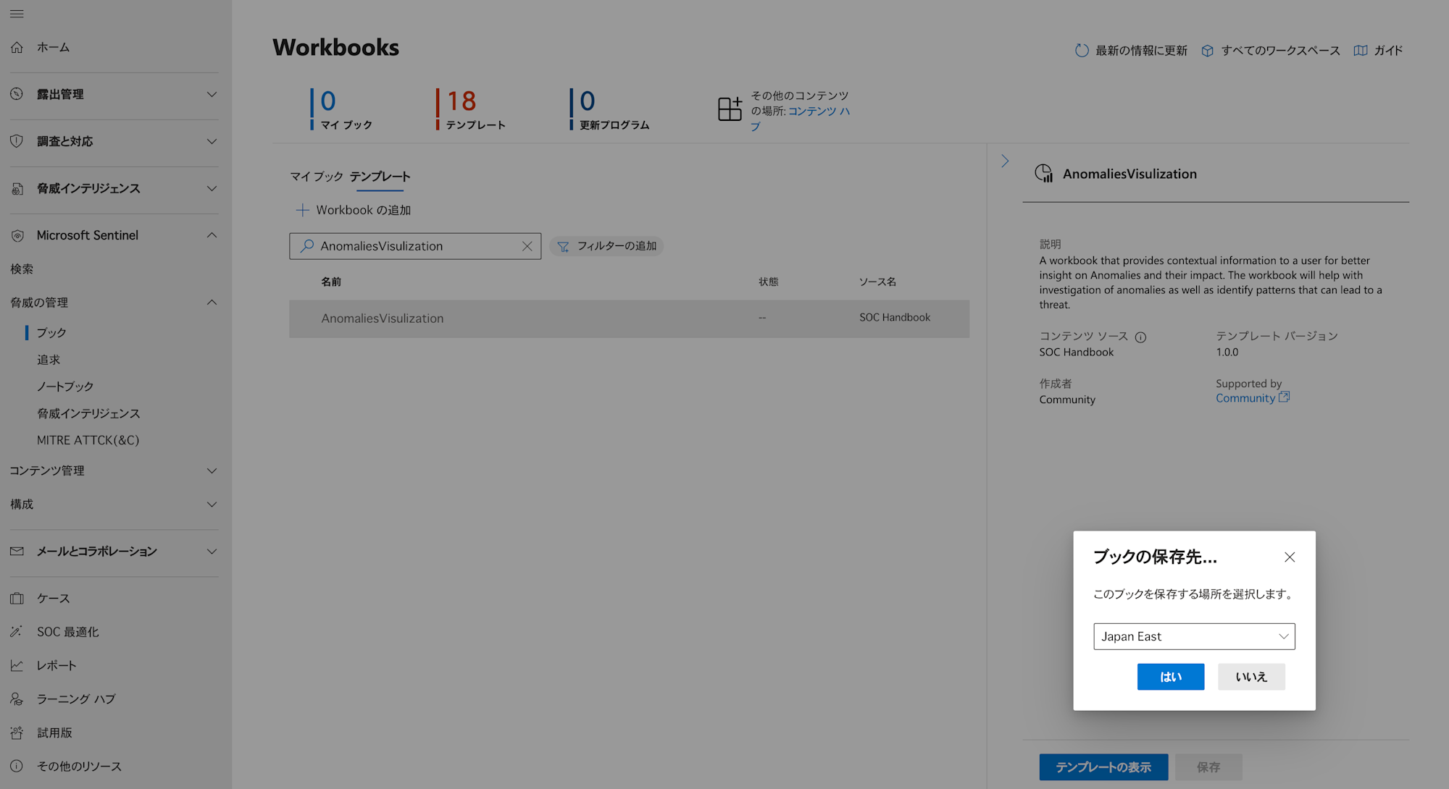Open the コンテンツ ハブ link
Image resolution: width=1449 pixels, height=789 pixels.
tap(819, 111)
